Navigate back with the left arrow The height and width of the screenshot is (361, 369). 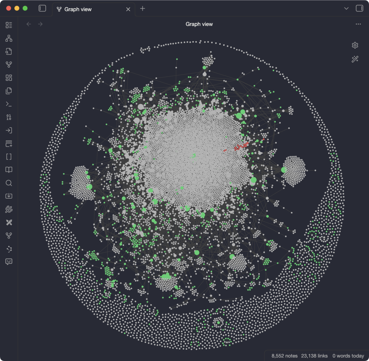29,24
